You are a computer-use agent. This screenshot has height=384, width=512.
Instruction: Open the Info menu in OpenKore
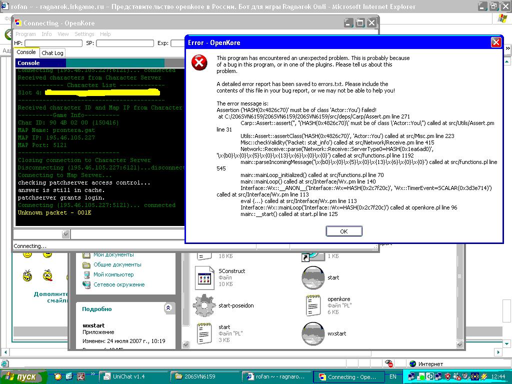[x=46, y=34]
